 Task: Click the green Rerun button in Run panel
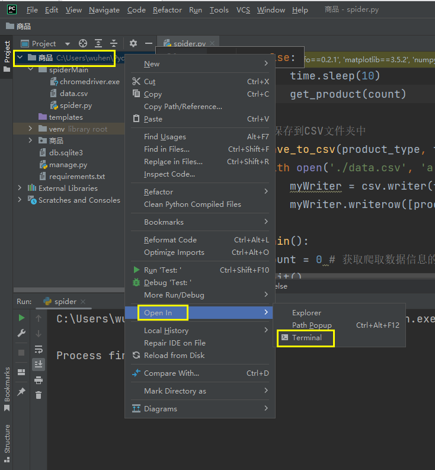pos(22,318)
